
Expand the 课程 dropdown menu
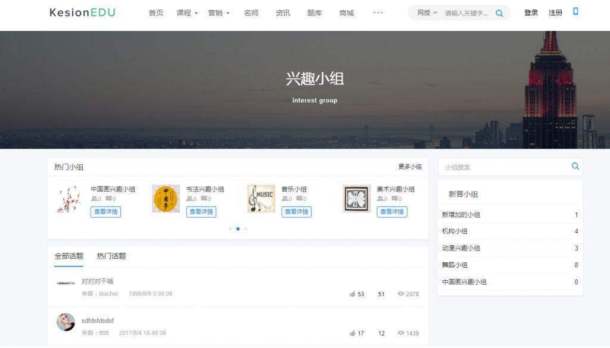(187, 13)
